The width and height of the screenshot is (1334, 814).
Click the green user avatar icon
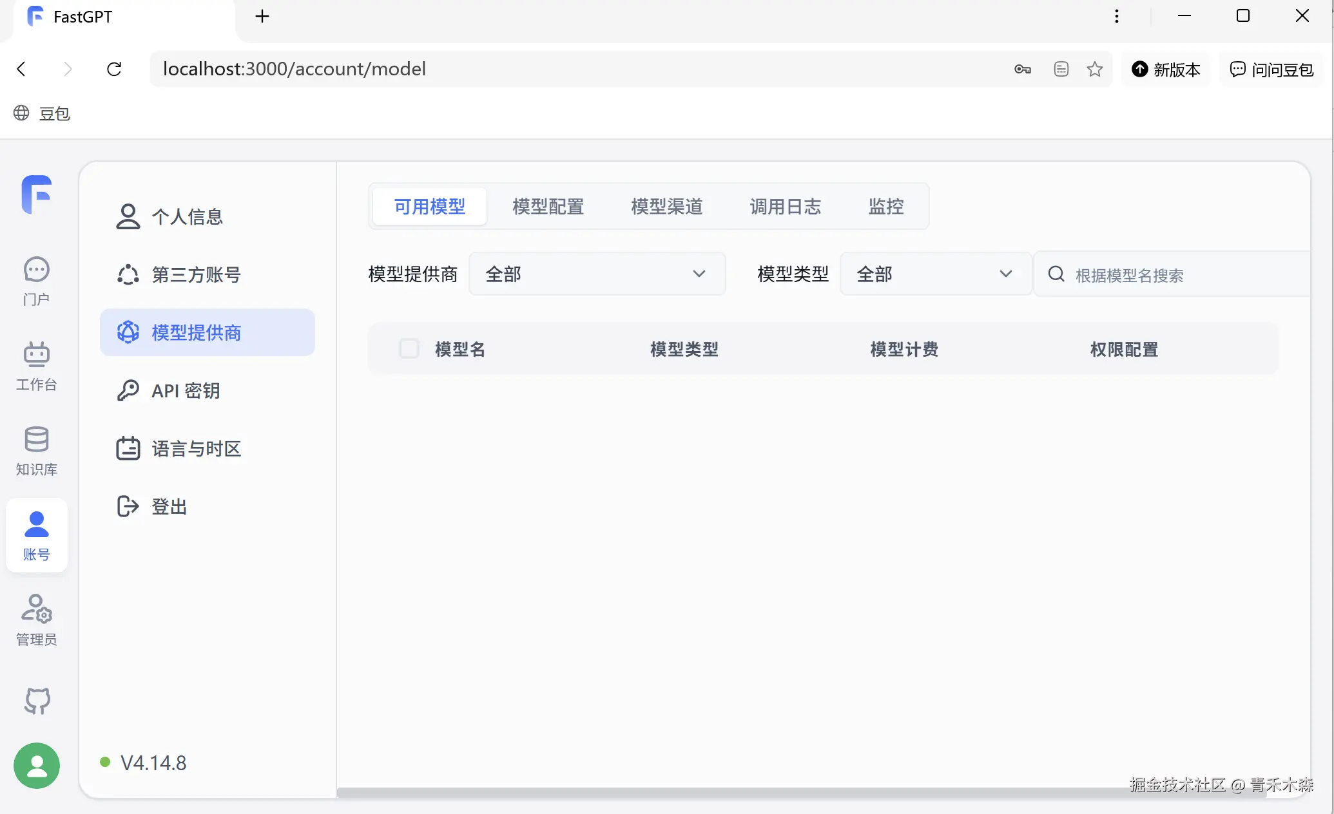pyautogui.click(x=37, y=766)
